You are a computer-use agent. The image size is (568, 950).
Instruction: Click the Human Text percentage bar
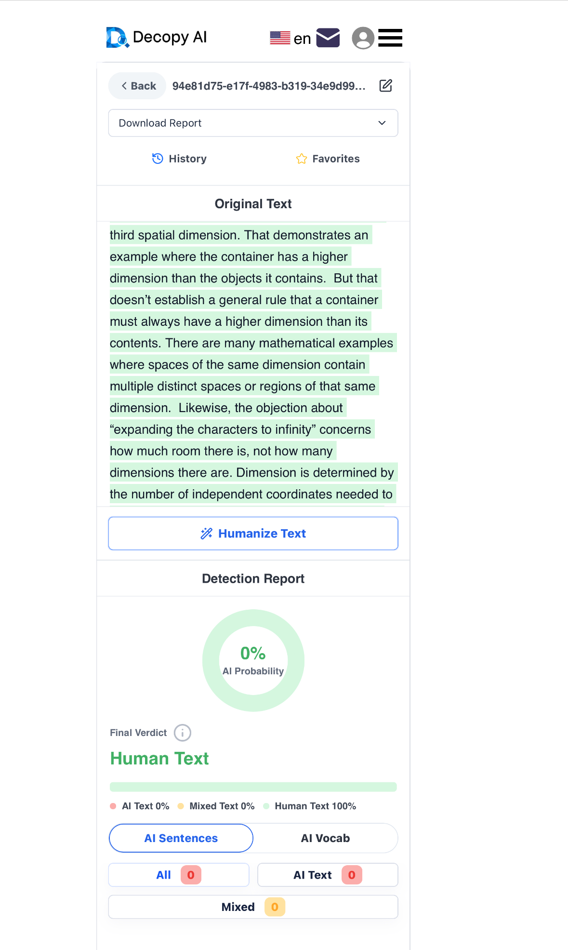[253, 787]
